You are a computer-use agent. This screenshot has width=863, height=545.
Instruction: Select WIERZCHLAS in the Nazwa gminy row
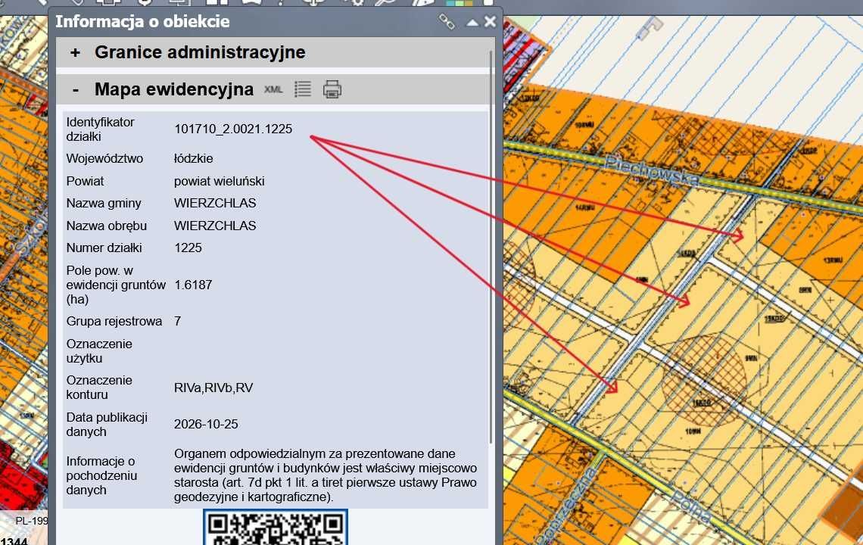point(215,203)
